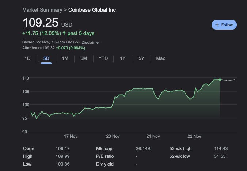Open the 5Y chart range
The image size is (247, 171).
click(141, 58)
